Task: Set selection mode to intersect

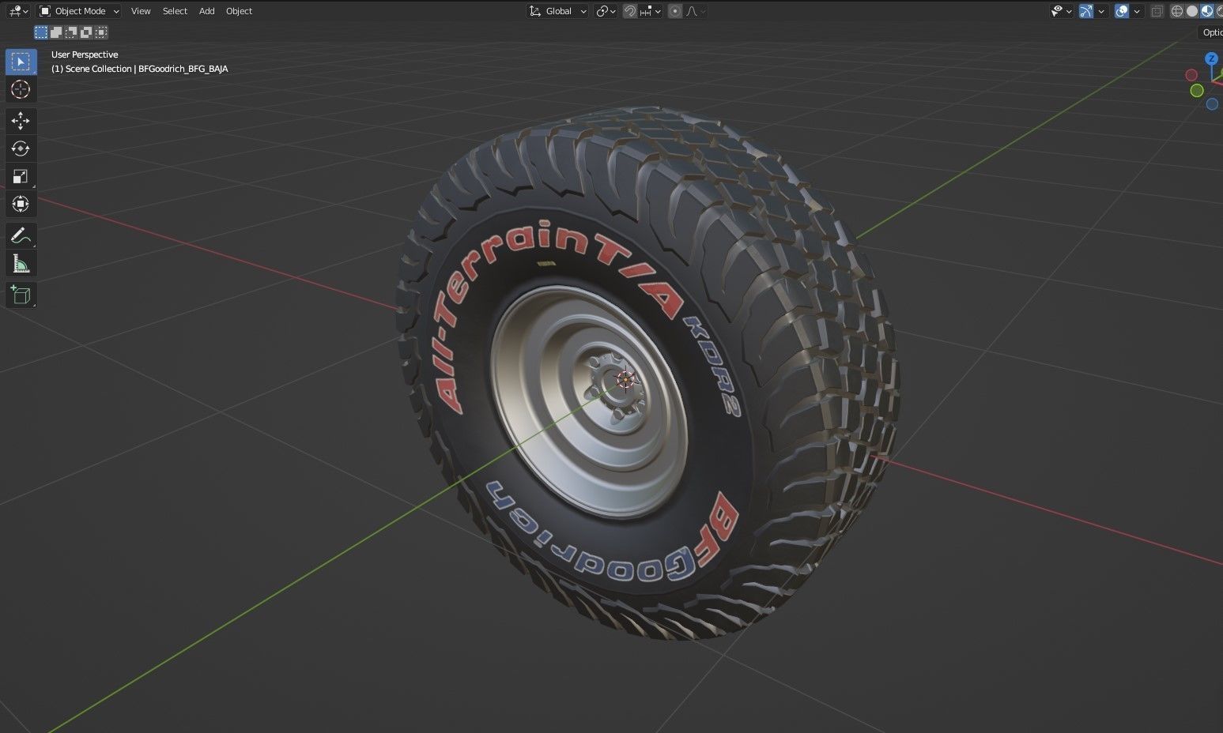Action: (101, 32)
